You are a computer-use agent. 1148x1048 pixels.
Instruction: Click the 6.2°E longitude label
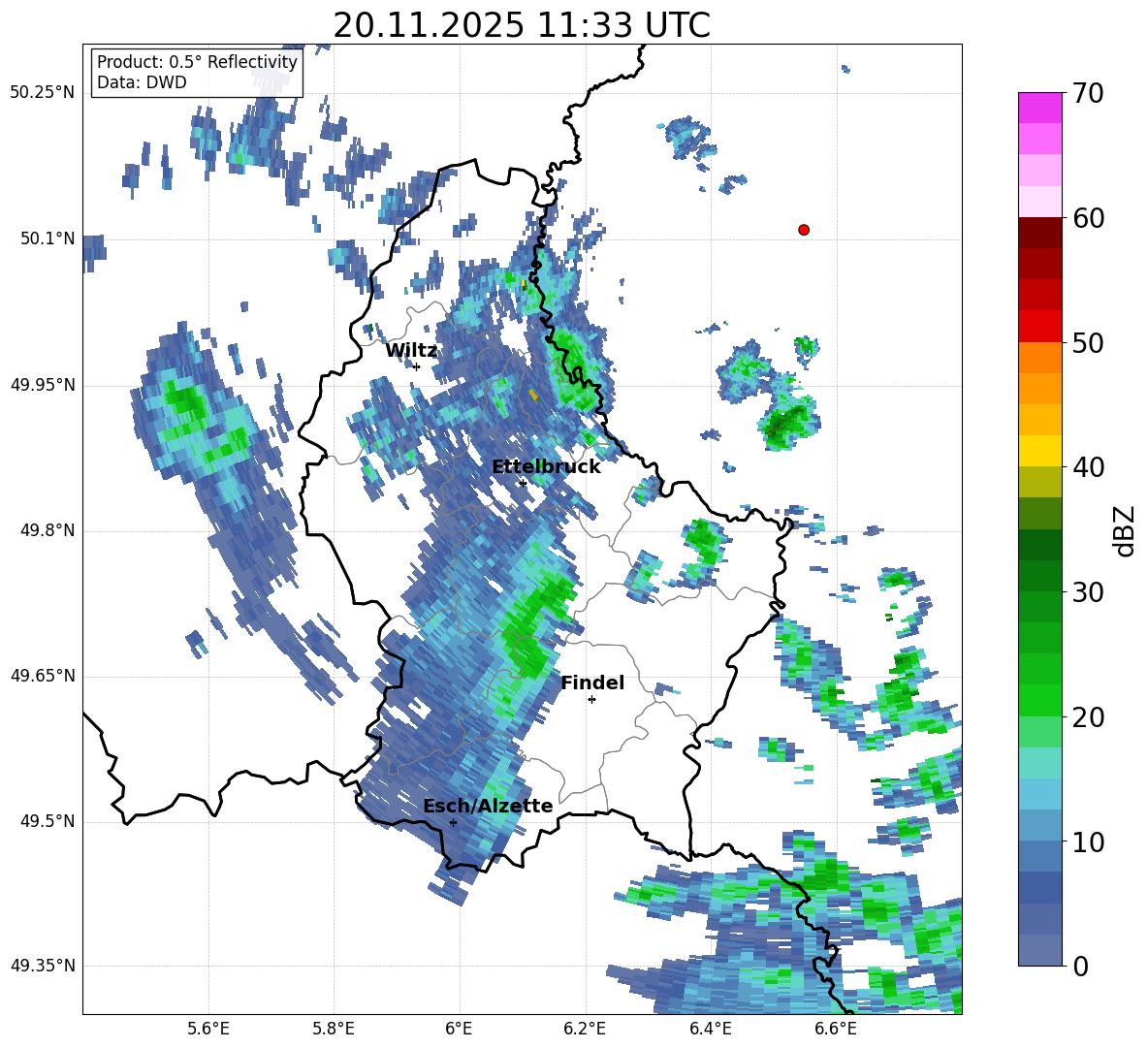[585, 1029]
